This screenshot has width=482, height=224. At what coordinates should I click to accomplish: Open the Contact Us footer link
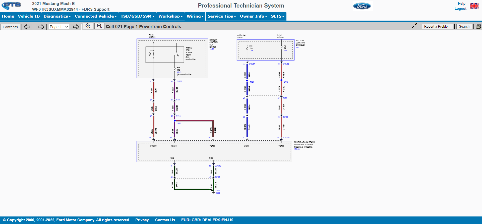coord(165,220)
